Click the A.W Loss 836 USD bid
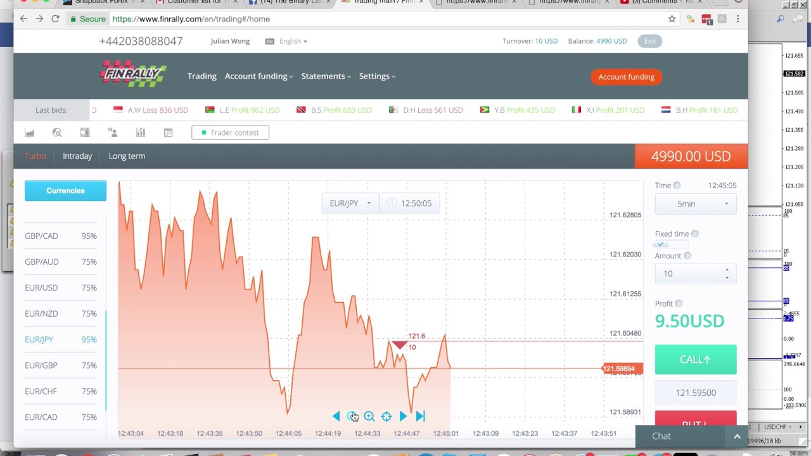Viewport: 811px width, 456px height. tap(151, 110)
